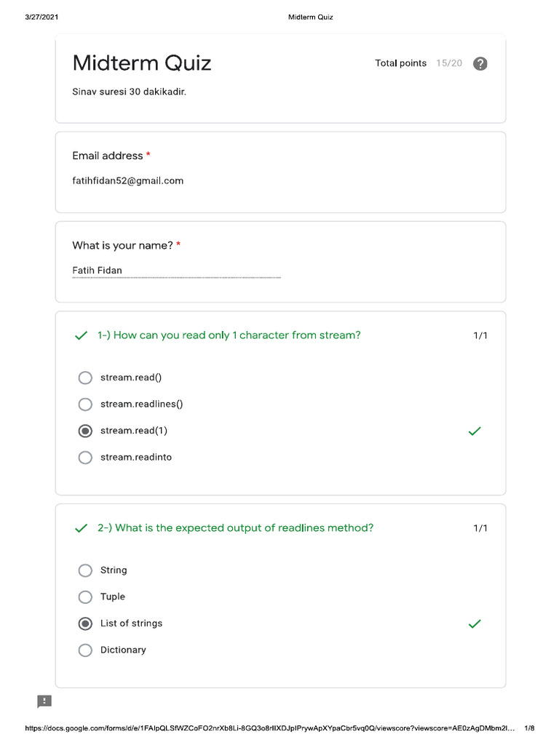Choose the Tuple radio option
Screen dimensions: 559x745
tap(85, 597)
